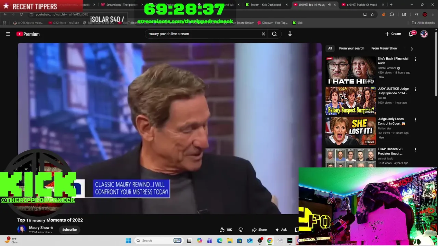Click the Maury video player

[x=170, y=128]
